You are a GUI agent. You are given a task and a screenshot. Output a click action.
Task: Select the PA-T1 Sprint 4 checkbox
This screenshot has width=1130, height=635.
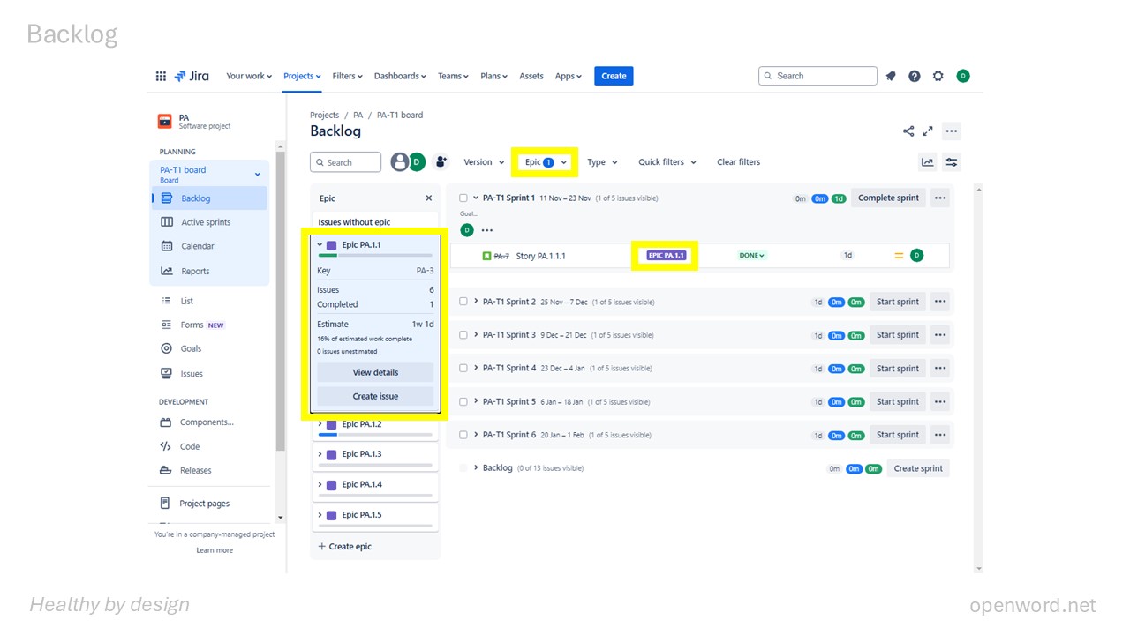[463, 368]
